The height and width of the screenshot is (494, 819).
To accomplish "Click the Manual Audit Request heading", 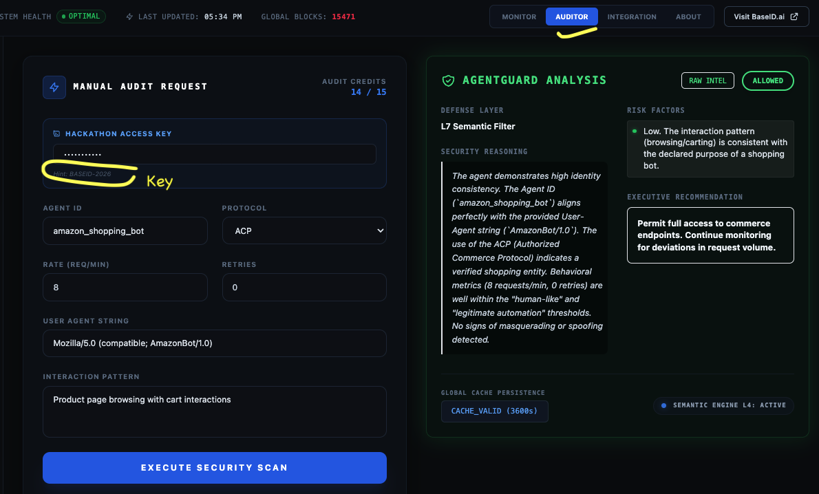I will pyautogui.click(x=140, y=87).
